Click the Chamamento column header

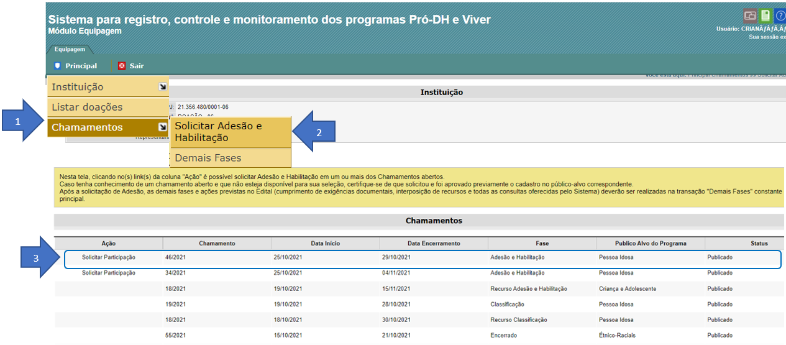(x=217, y=243)
